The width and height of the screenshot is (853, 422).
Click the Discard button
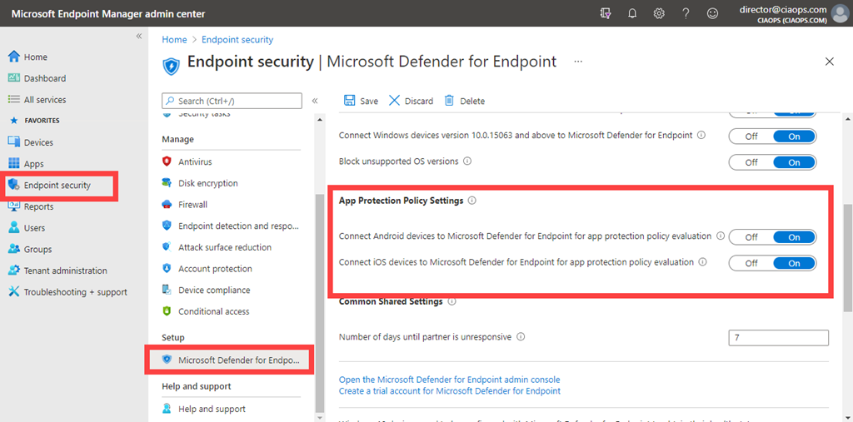coord(412,101)
